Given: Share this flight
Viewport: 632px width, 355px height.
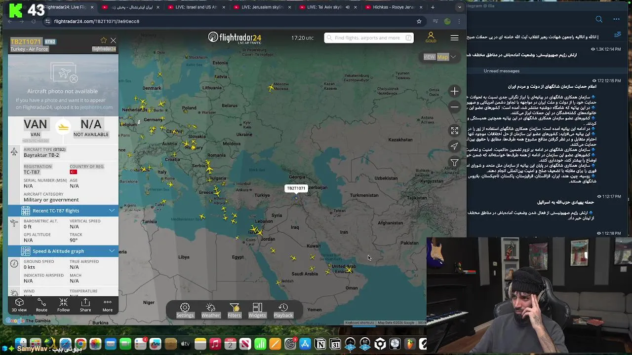Looking at the screenshot, I should tap(85, 305).
